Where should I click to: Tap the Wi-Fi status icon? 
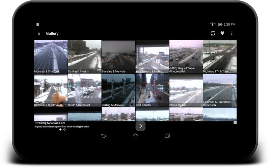[x=213, y=24]
